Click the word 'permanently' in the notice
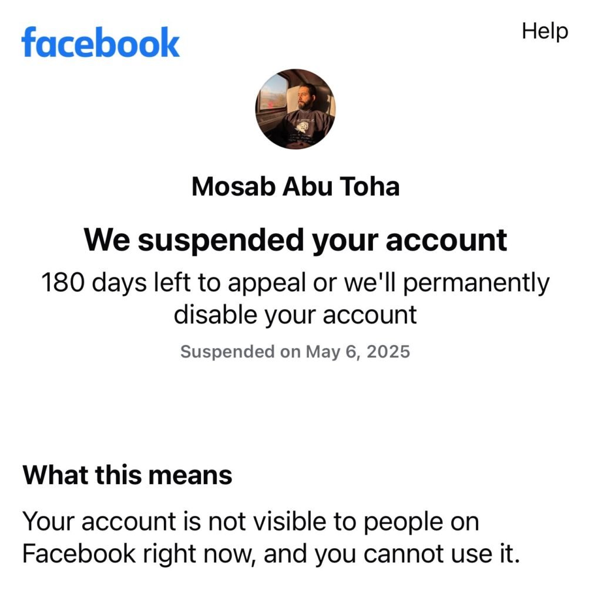 [x=476, y=283]
